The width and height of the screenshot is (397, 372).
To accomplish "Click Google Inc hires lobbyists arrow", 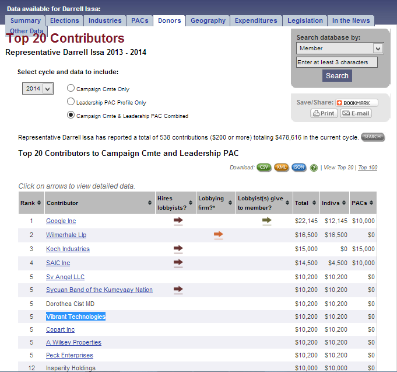I will pyautogui.click(x=178, y=221).
